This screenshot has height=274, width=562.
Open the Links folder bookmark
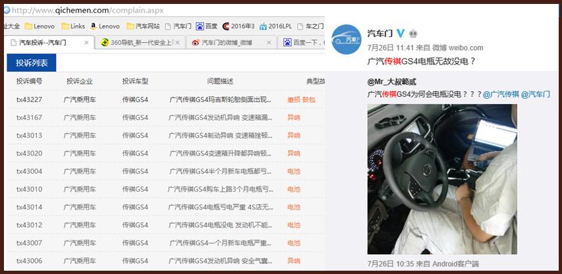pyautogui.click(x=73, y=26)
